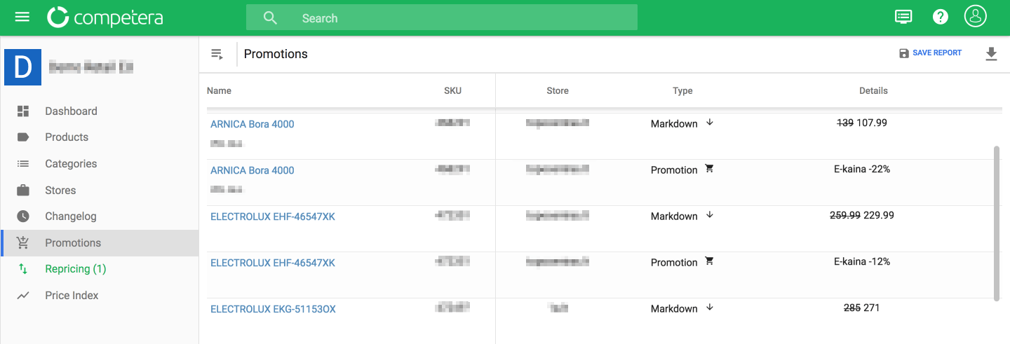
Task: Open ELECTROLUX EKG-51153OX product link
Action: point(273,309)
